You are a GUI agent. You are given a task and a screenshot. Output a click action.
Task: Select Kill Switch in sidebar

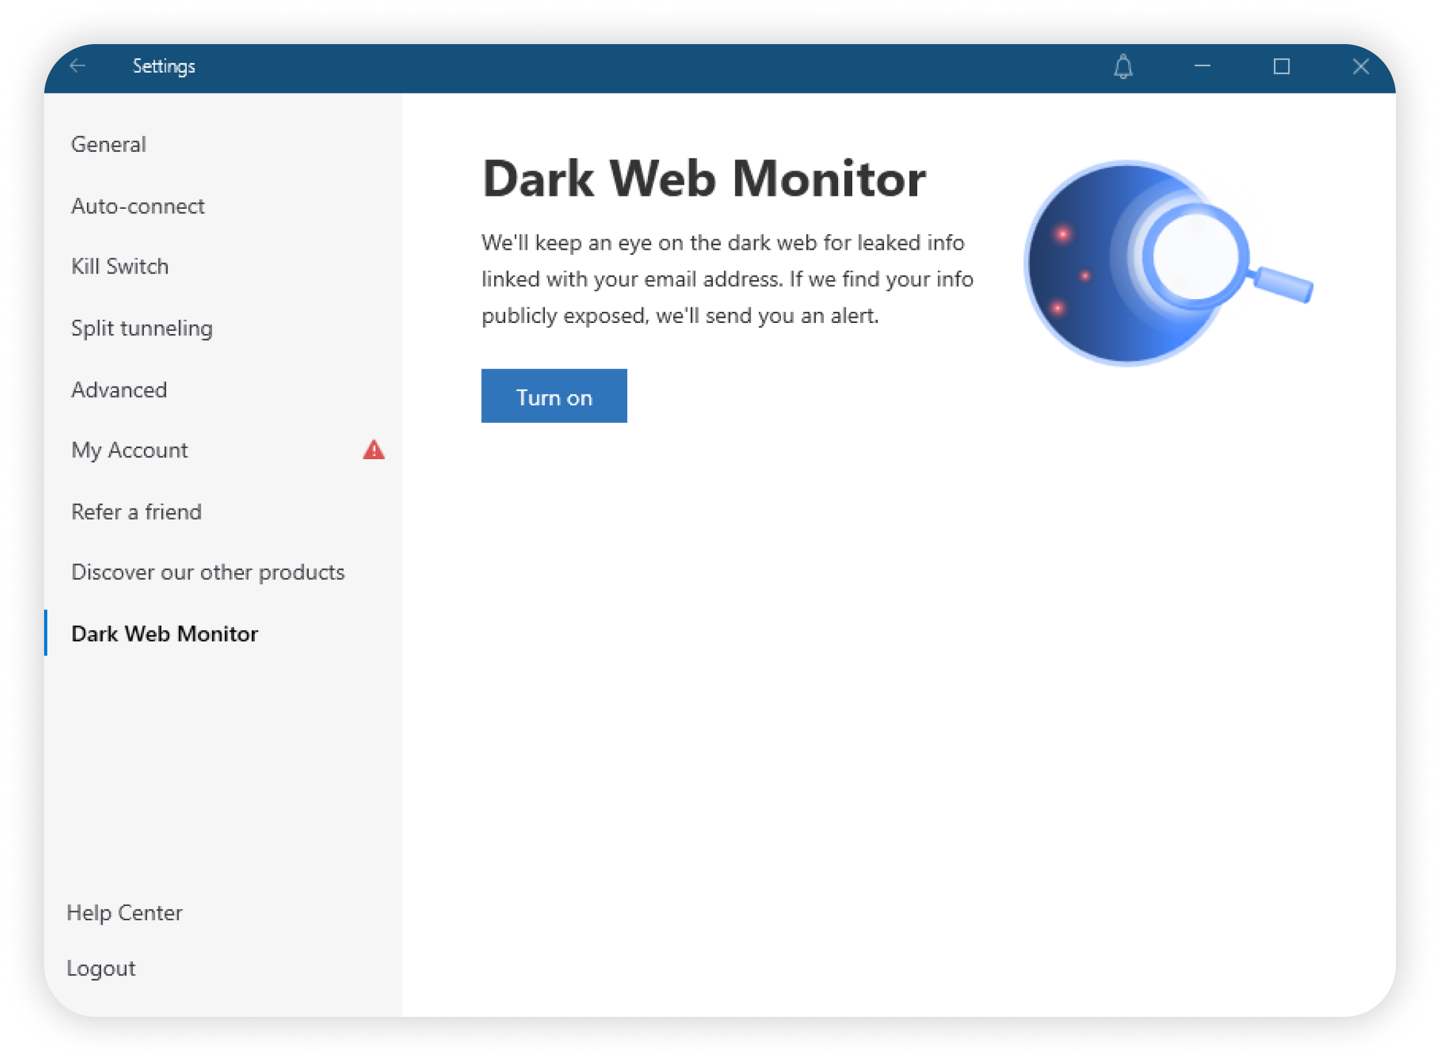[x=120, y=266]
